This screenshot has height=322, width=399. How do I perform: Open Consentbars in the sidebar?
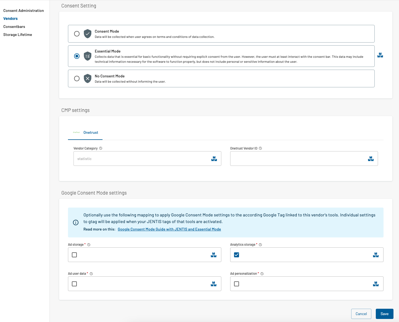(14, 27)
